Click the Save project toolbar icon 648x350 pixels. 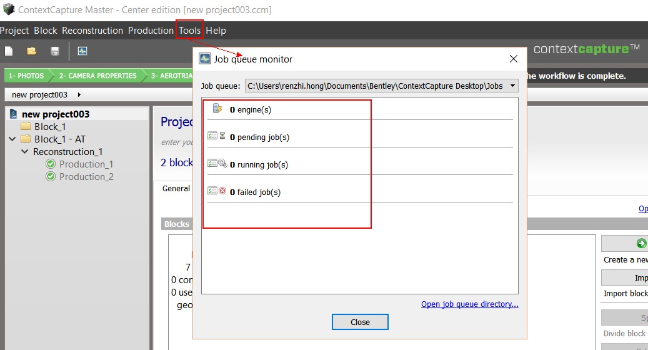coord(54,51)
